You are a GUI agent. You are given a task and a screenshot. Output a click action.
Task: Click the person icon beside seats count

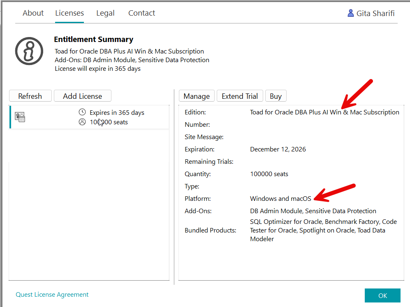(82, 122)
